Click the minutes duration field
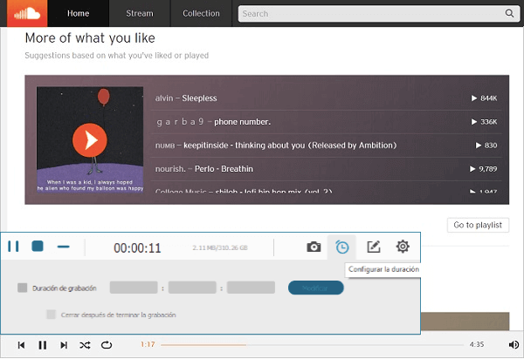 coord(192,288)
